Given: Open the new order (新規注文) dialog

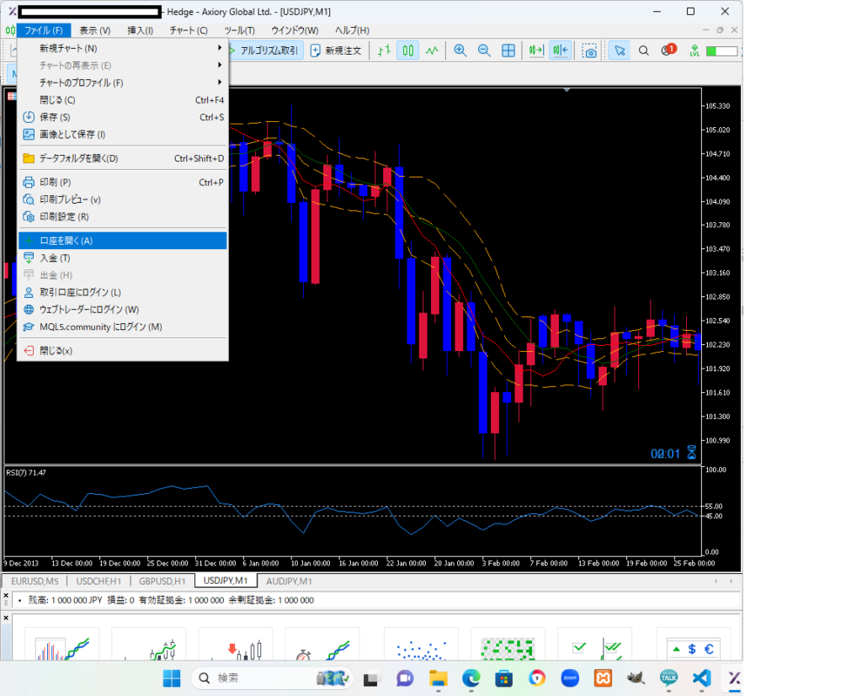Looking at the screenshot, I should point(336,50).
